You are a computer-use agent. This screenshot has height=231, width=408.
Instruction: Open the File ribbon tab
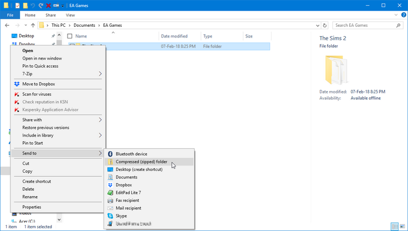pos(10,15)
